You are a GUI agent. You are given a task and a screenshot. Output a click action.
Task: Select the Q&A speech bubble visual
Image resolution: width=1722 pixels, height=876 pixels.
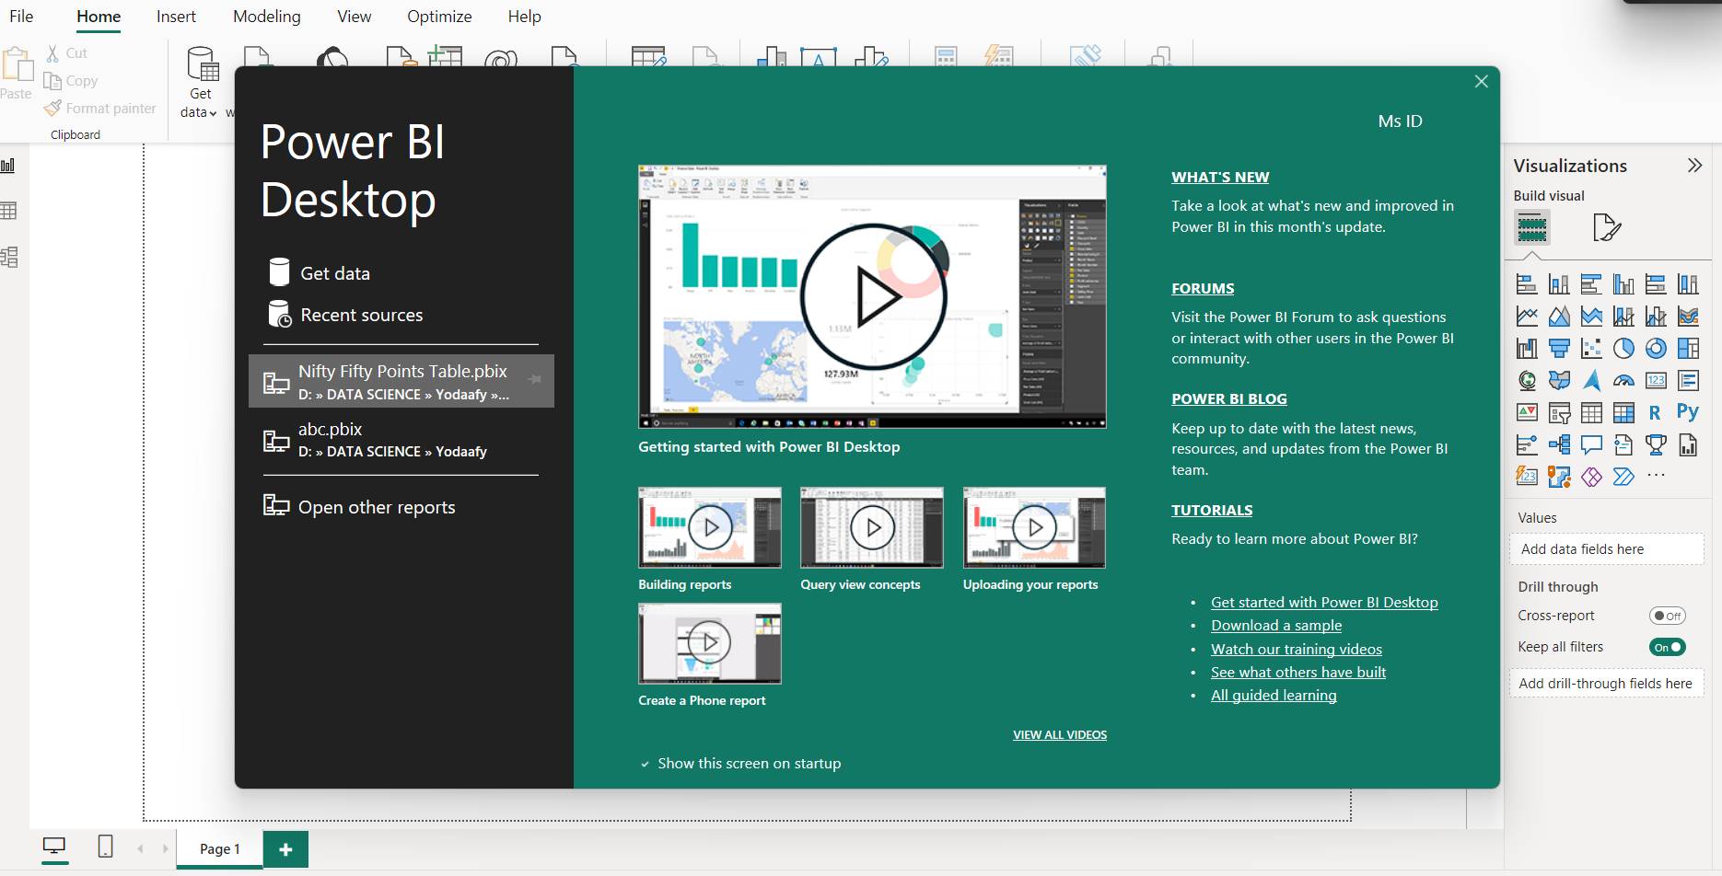click(x=1591, y=445)
